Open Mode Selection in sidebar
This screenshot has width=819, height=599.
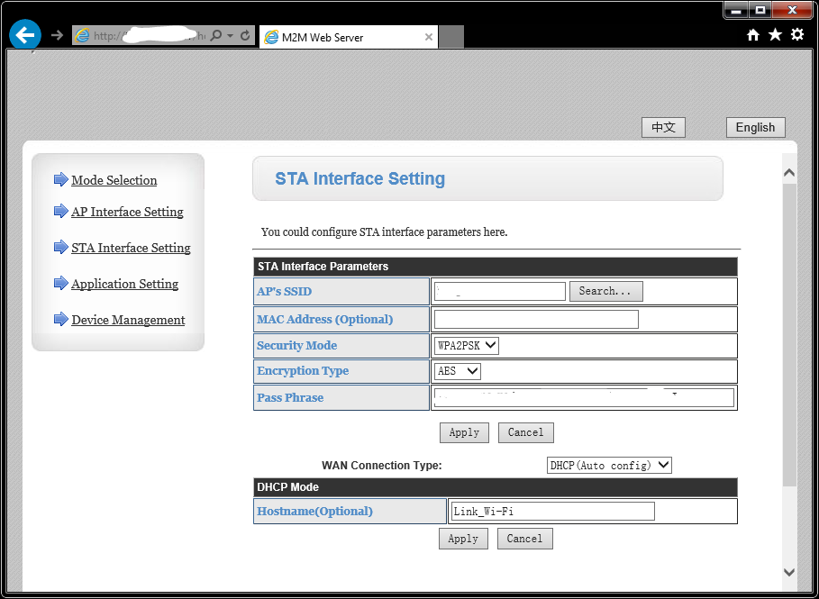[x=114, y=180]
